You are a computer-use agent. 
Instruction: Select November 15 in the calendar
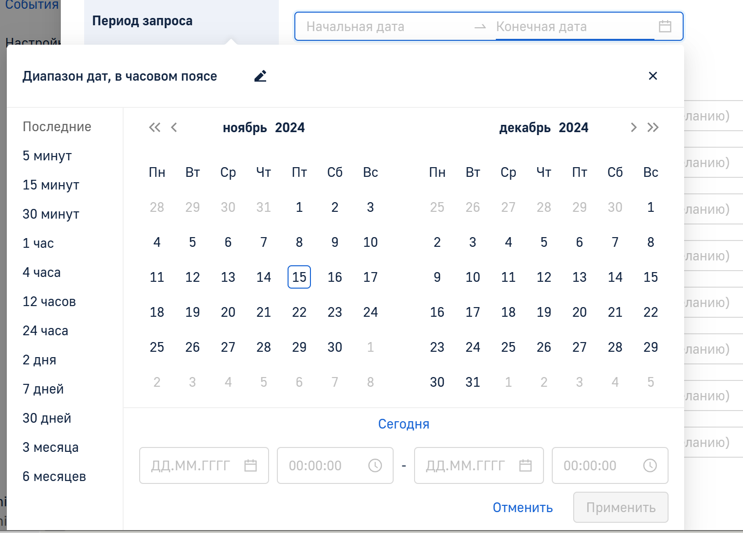pos(299,277)
